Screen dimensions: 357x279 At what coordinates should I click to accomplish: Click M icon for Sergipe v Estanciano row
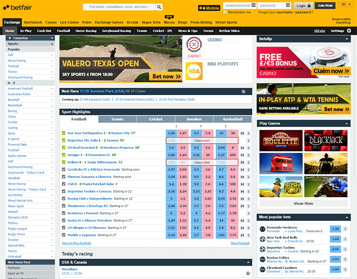pyautogui.click(x=242, y=155)
